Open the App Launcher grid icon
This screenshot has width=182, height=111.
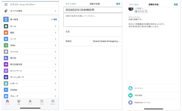pyautogui.click(x=6, y=5)
